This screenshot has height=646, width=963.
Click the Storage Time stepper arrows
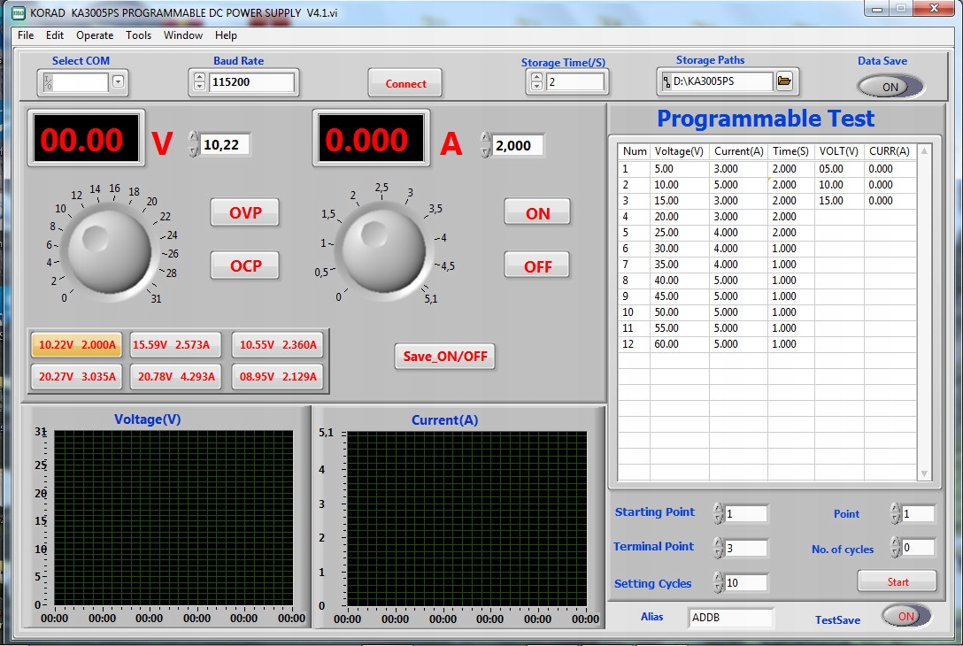pos(536,82)
